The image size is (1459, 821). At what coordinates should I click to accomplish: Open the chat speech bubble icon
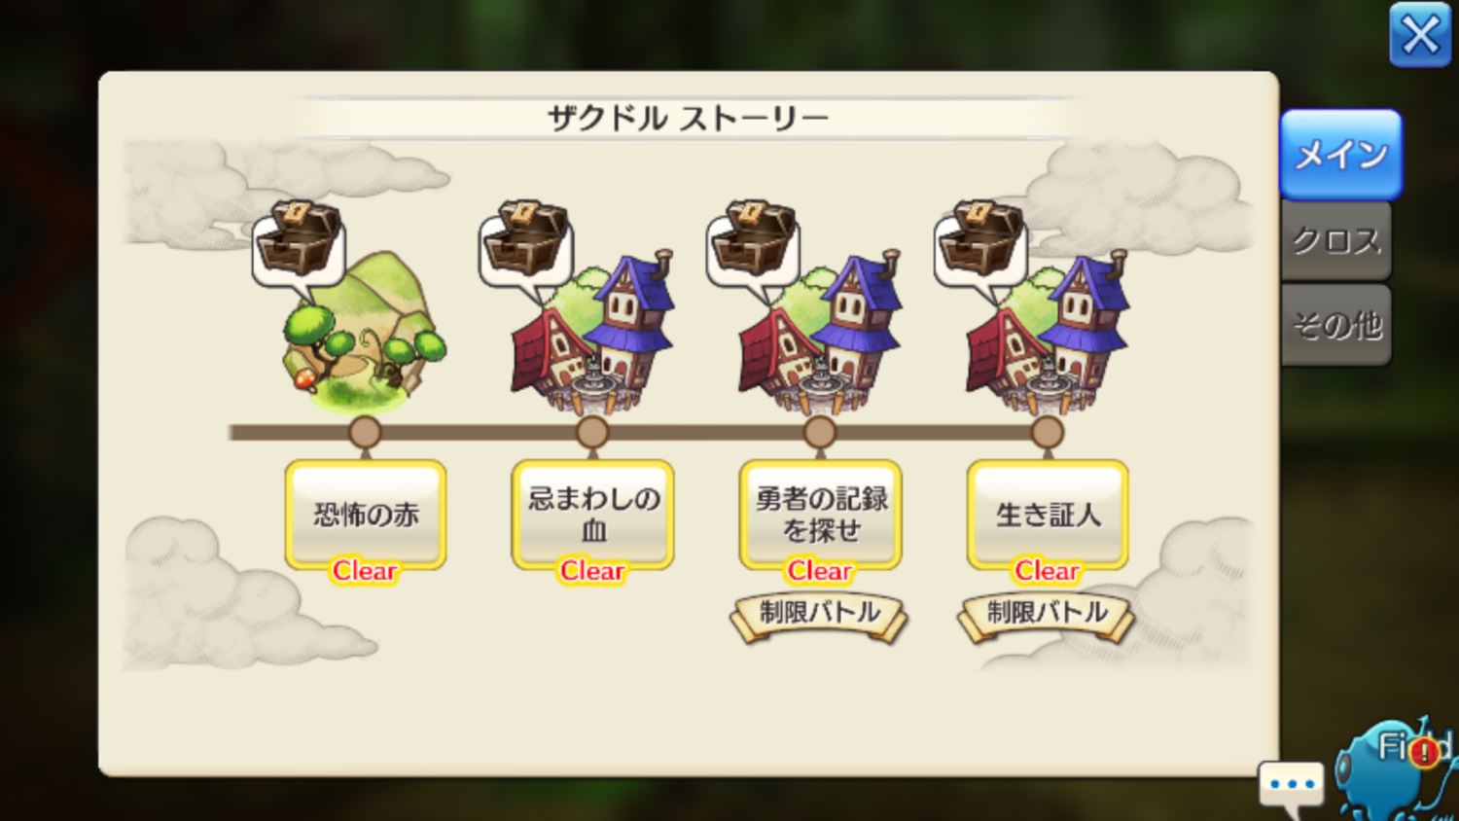coord(1292,787)
